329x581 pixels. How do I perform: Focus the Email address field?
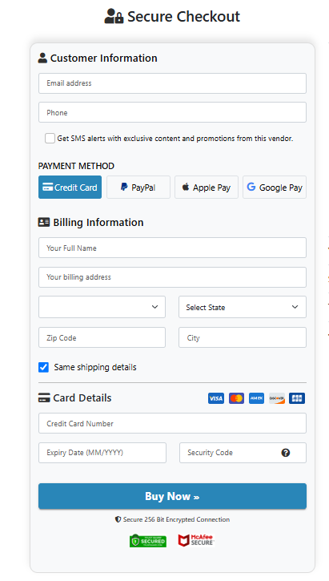click(172, 83)
